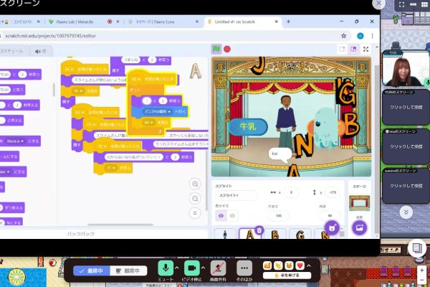Open the choose sprite cat button
This screenshot has width=430, height=287.
click(x=331, y=227)
